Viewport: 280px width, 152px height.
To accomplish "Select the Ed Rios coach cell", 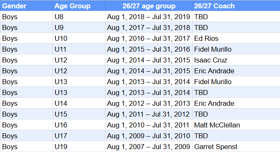I will coord(236,38).
